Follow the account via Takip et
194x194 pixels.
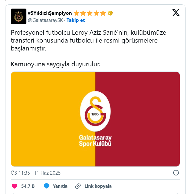click(76, 20)
